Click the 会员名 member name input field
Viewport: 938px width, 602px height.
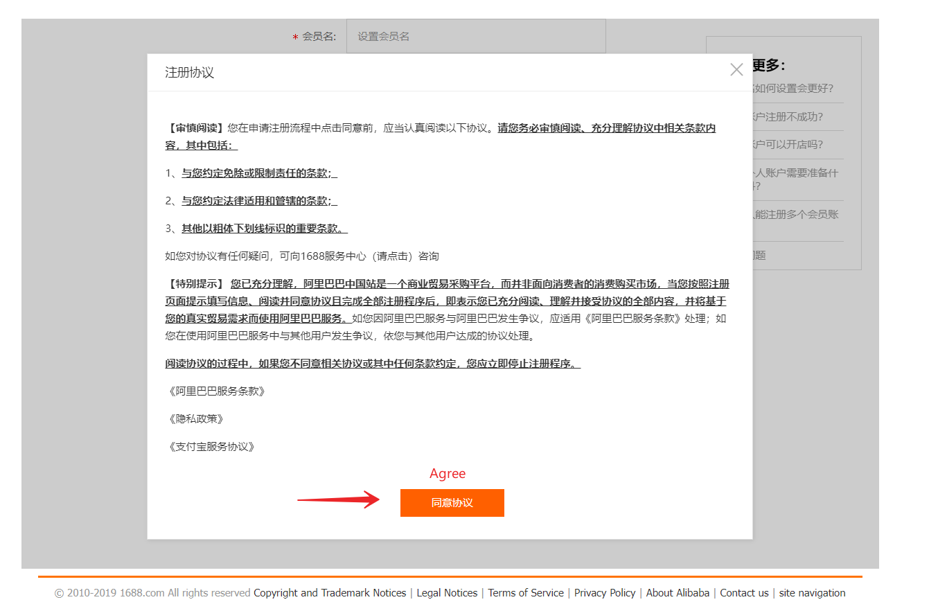(476, 36)
